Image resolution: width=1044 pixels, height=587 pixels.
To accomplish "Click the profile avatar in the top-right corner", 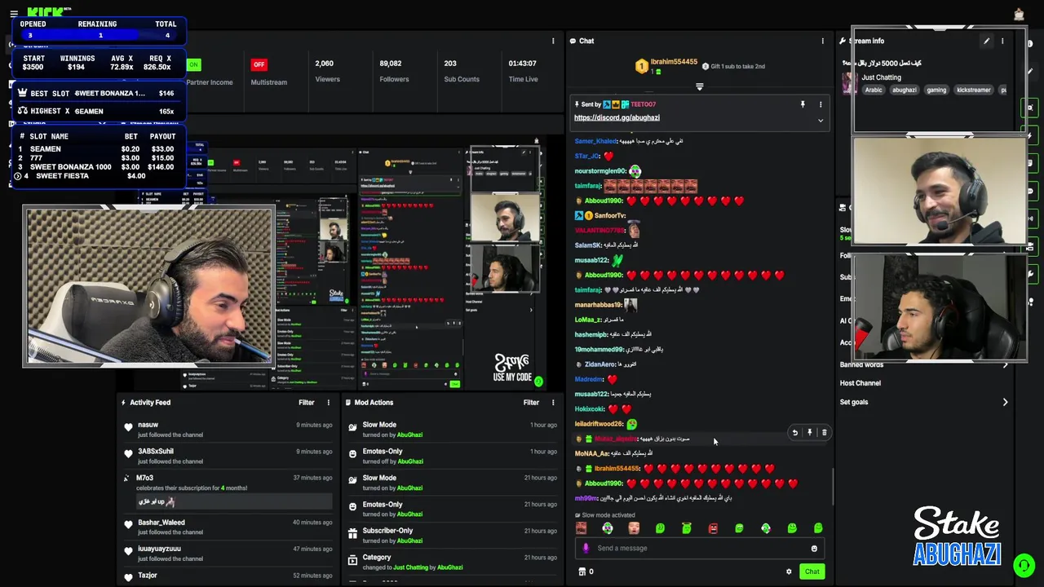I will point(1019,14).
